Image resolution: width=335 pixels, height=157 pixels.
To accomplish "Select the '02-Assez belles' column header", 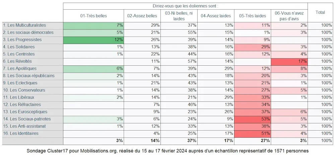I will [x=142, y=16].
